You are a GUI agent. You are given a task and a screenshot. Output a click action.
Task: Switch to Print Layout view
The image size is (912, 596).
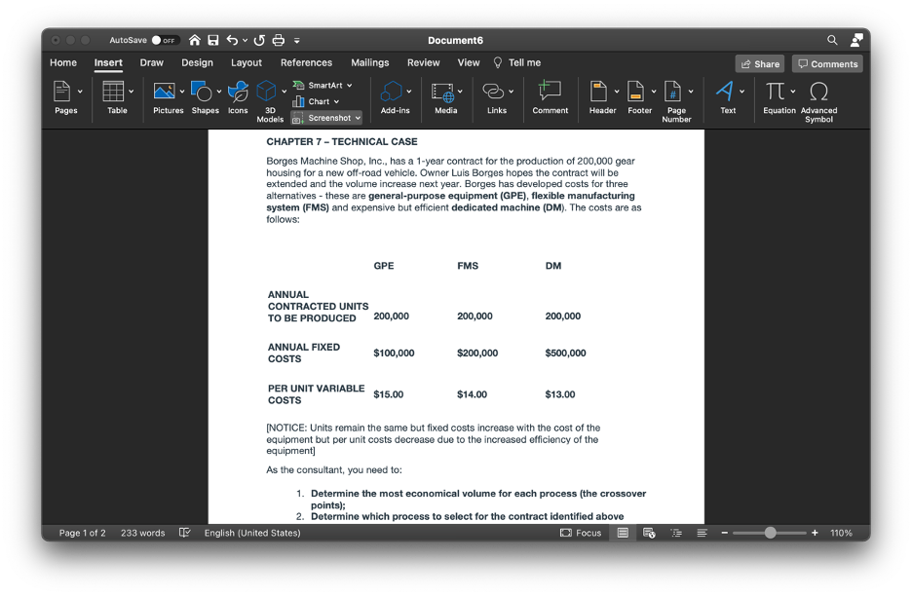click(x=623, y=533)
